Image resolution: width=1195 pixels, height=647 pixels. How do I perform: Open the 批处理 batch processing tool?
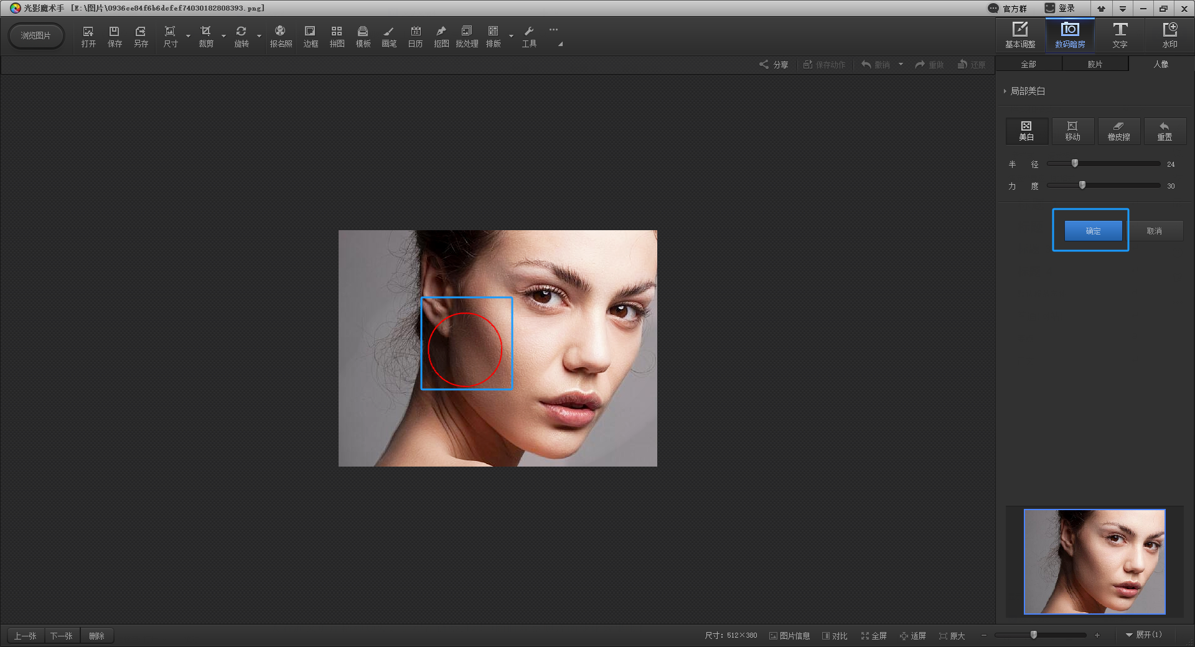467,36
